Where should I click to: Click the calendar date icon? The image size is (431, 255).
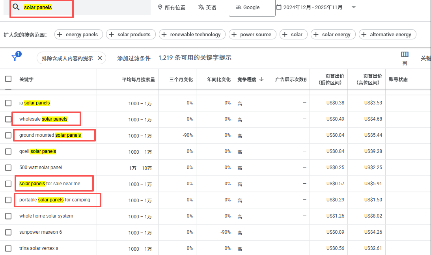tap(279, 7)
